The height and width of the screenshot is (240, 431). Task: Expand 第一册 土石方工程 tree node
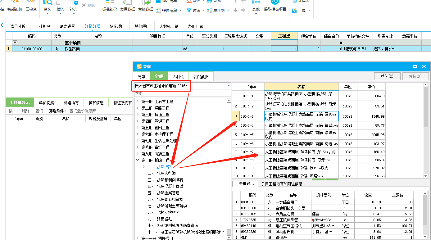138,102
